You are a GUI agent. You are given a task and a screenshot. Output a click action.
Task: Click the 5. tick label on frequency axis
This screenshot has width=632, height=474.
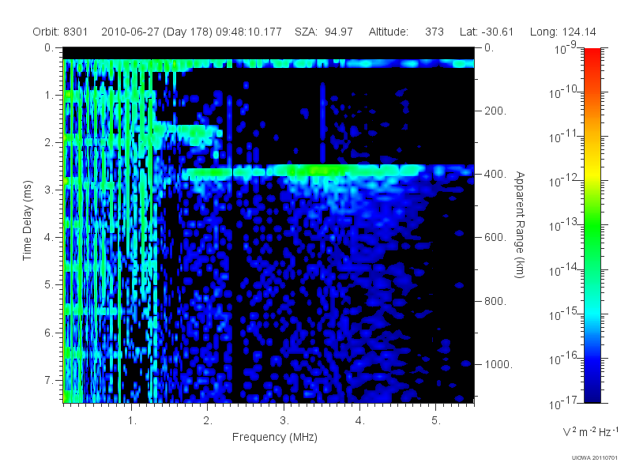436,421
